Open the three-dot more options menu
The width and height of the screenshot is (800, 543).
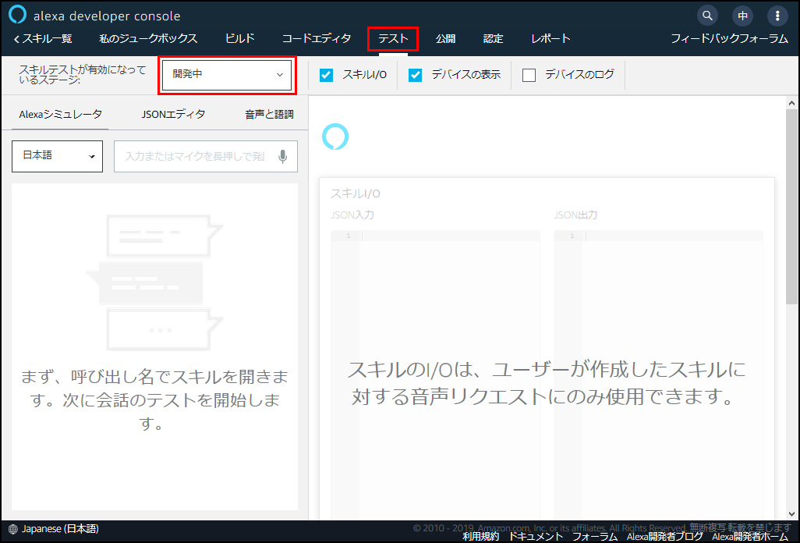[x=777, y=16]
